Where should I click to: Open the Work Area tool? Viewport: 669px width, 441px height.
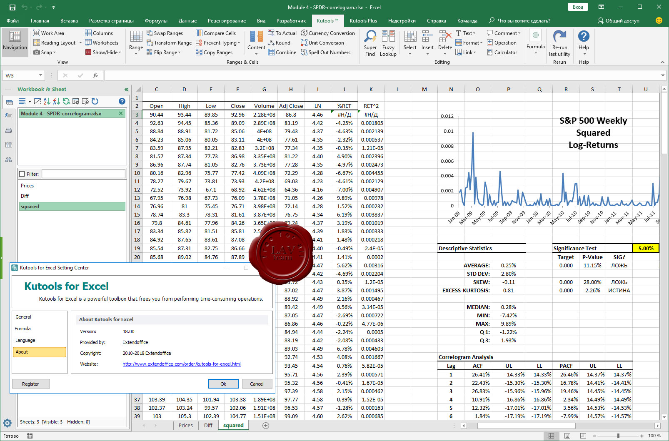49,33
